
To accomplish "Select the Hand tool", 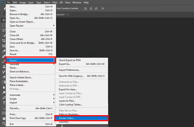I will (4, 118).
